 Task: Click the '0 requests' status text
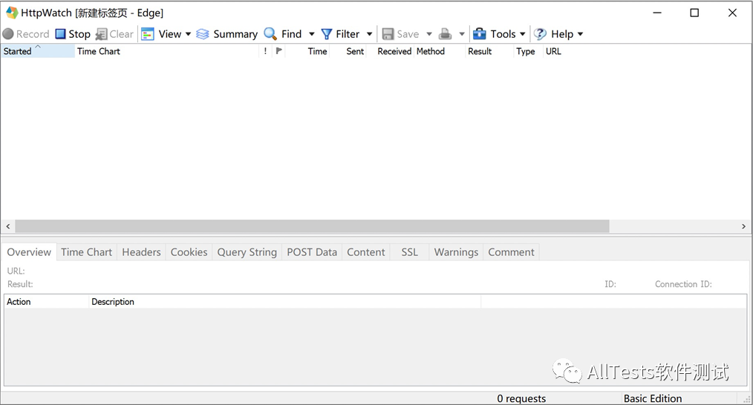(x=521, y=398)
